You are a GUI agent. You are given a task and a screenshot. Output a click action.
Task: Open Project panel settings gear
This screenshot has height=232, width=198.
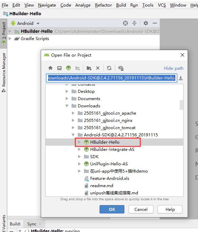pyautogui.click(x=146, y=23)
